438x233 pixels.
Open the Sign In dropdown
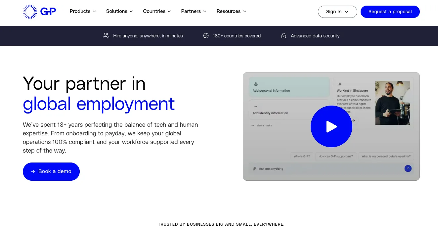tap(337, 12)
